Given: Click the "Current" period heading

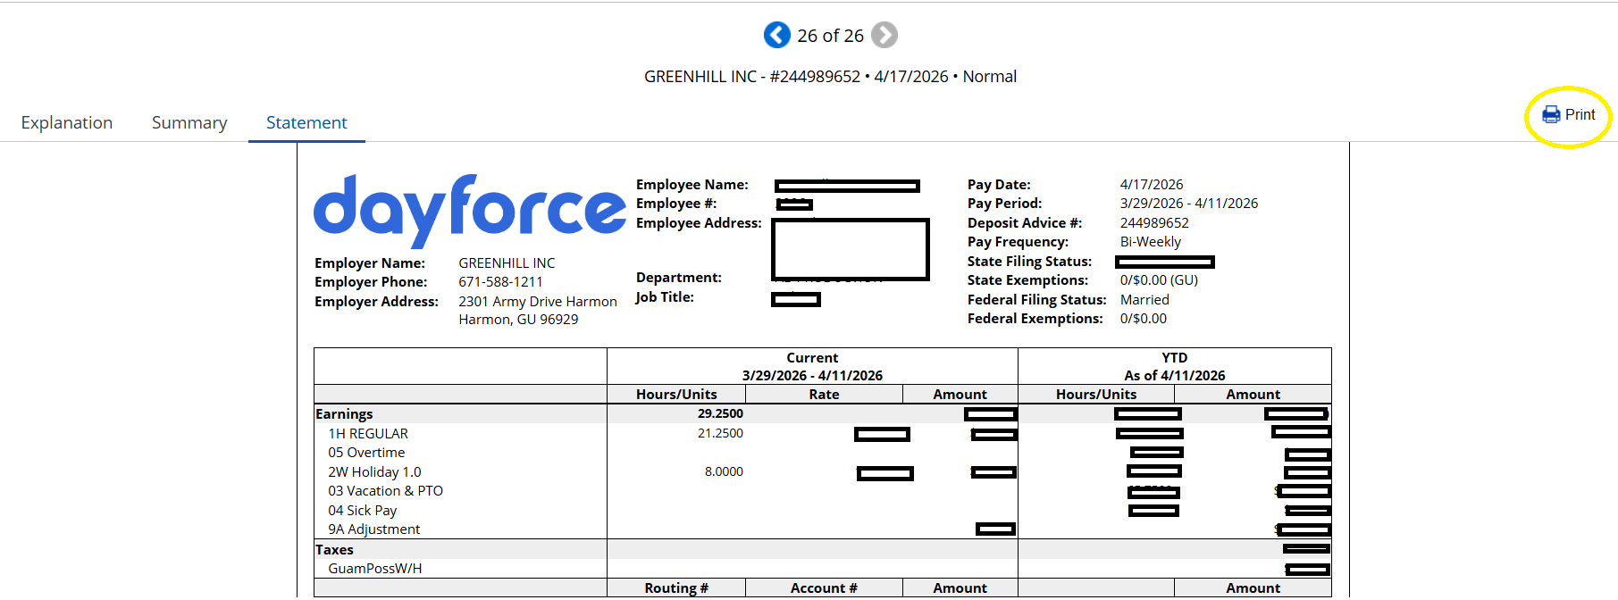Looking at the screenshot, I should (812, 358).
